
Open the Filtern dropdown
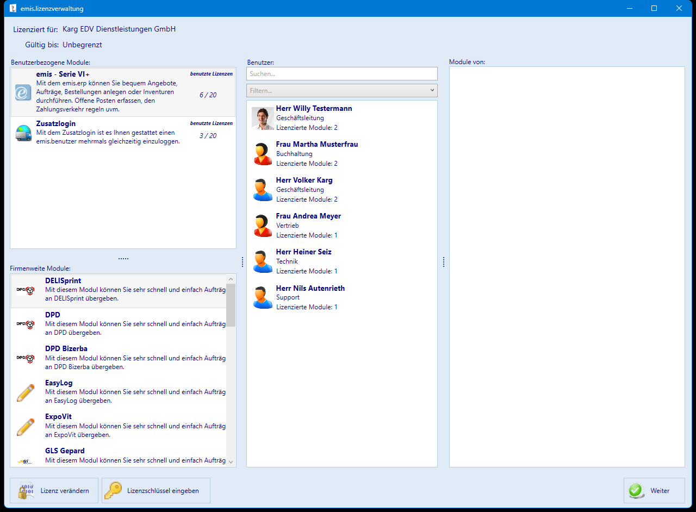tap(342, 91)
